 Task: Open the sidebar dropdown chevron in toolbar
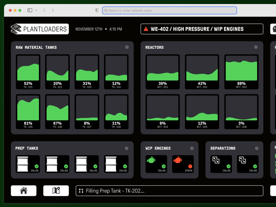pos(36,10)
